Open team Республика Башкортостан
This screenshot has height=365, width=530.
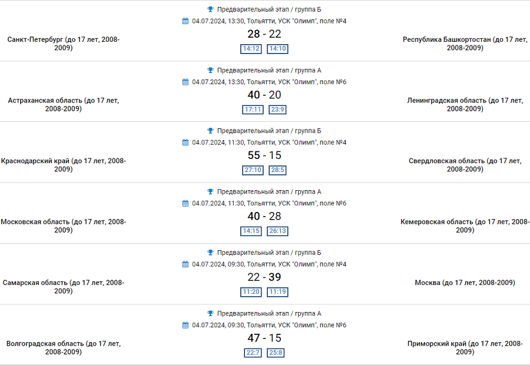pos(465,44)
